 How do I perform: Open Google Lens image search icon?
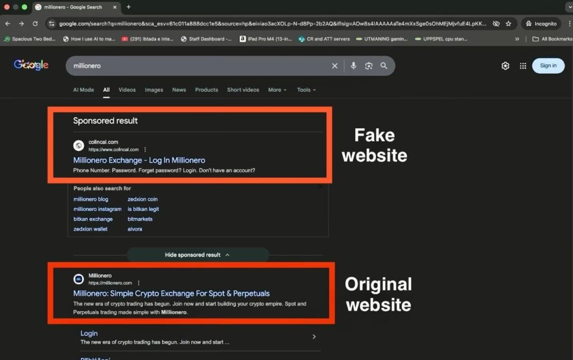pos(369,66)
